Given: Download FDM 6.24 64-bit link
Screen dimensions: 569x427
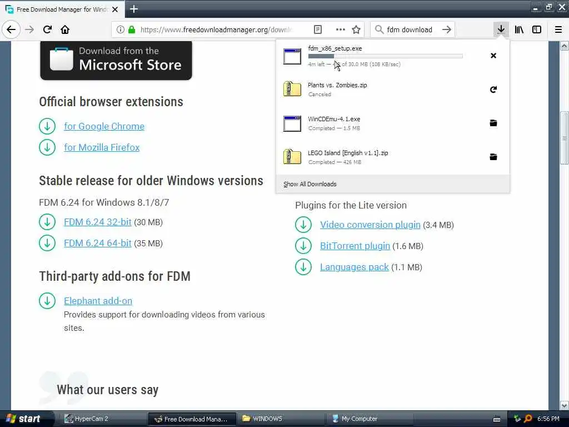Looking at the screenshot, I should 98,243.
